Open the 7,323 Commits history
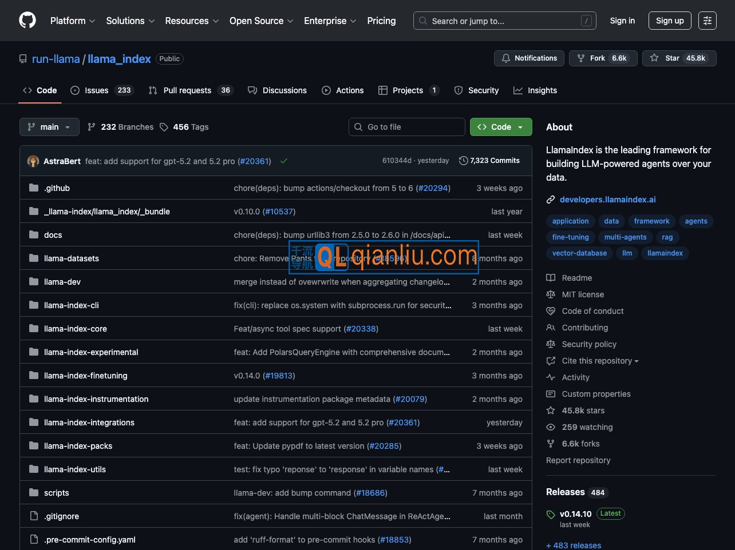The width and height of the screenshot is (735, 550). coord(489,161)
